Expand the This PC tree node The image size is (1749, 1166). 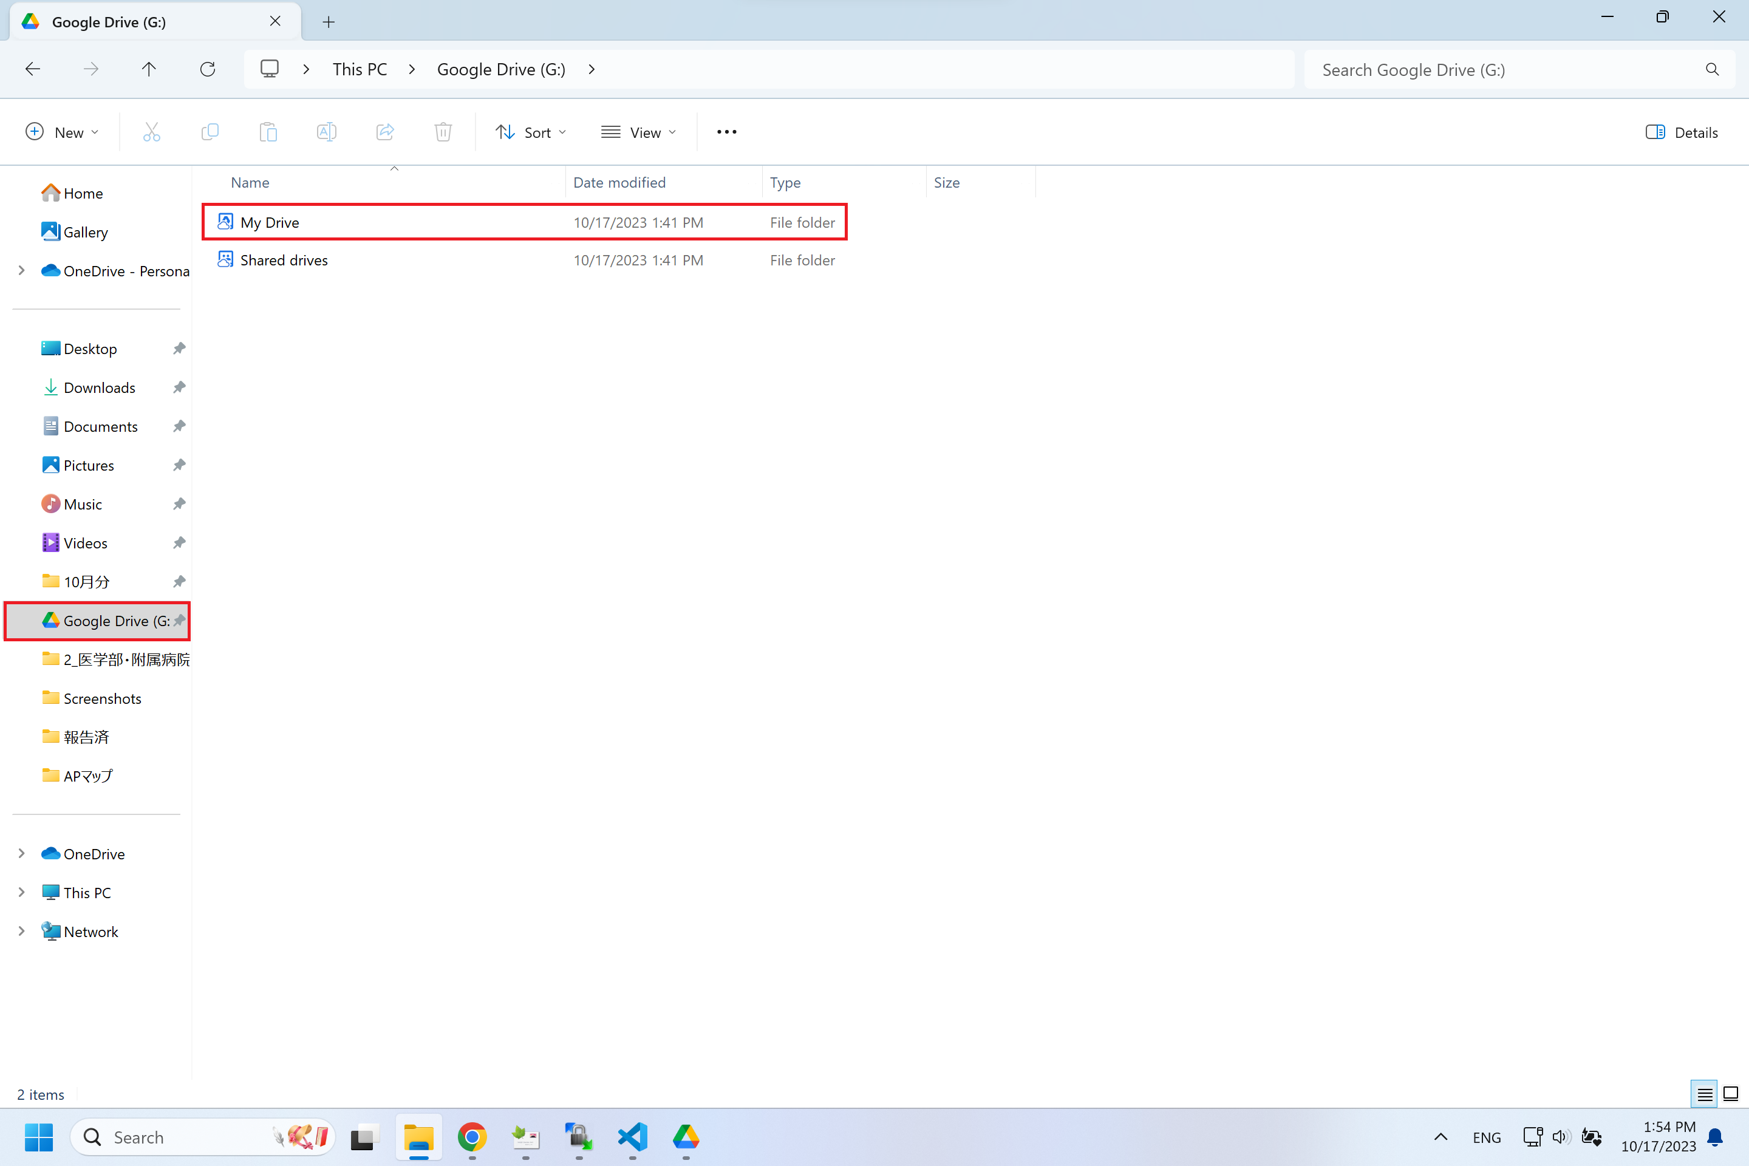pyautogui.click(x=22, y=892)
